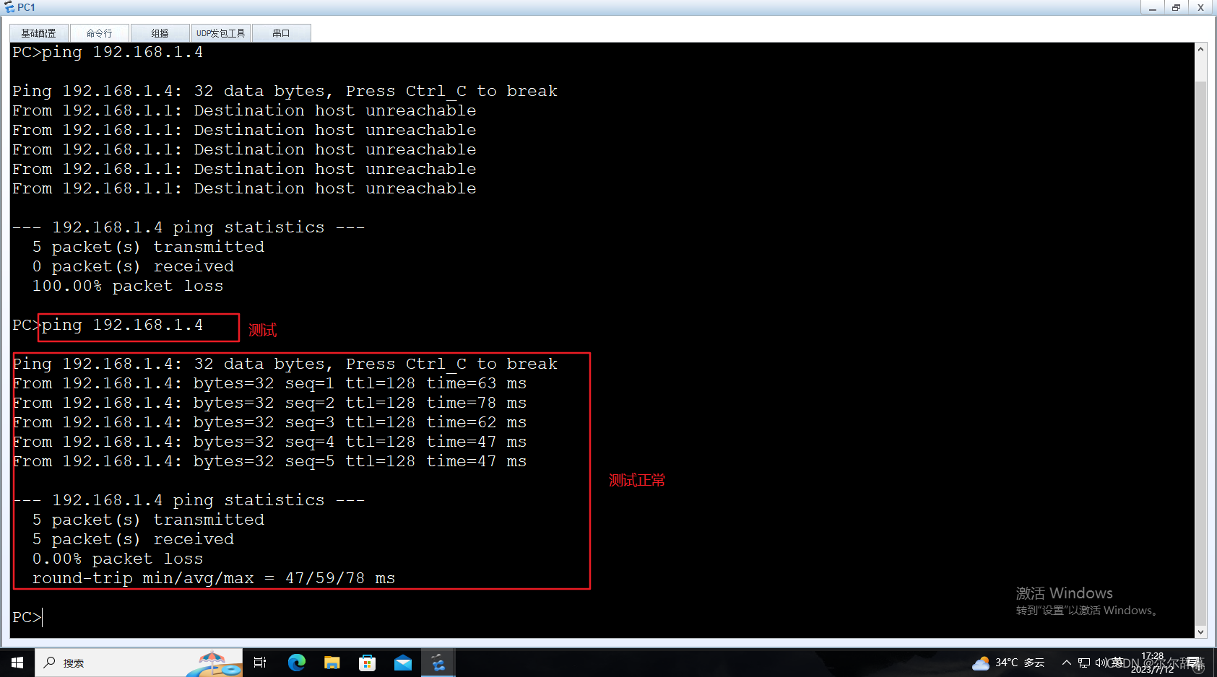The height and width of the screenshot is (677, 1217).
Task: Open the Mail app from the taskbar
Action: coord(403,662)
